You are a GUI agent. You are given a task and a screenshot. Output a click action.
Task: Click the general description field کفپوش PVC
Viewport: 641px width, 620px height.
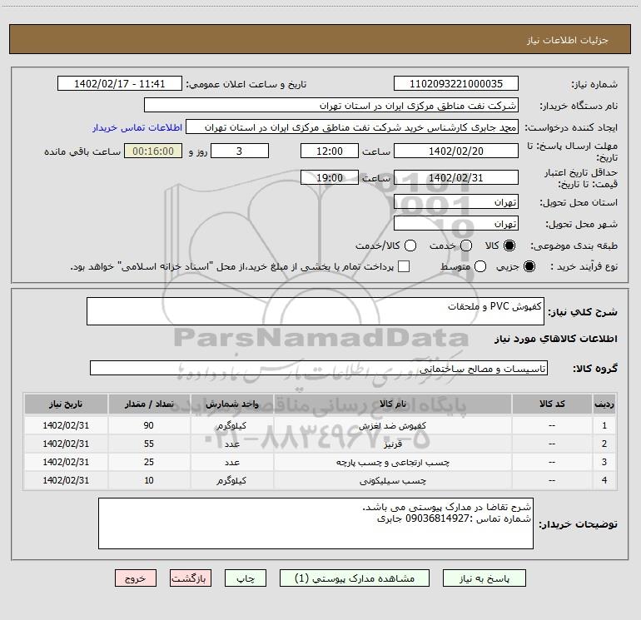316,311
